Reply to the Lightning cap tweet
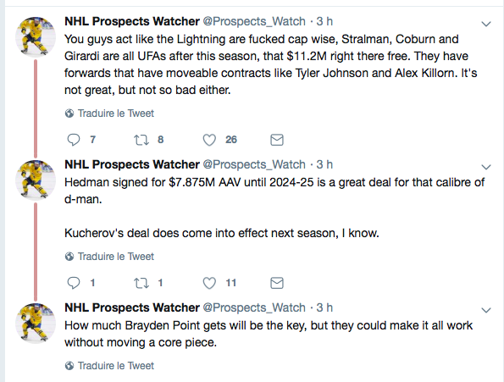Screen dimensions: 504x382 (x=74, y=140)
